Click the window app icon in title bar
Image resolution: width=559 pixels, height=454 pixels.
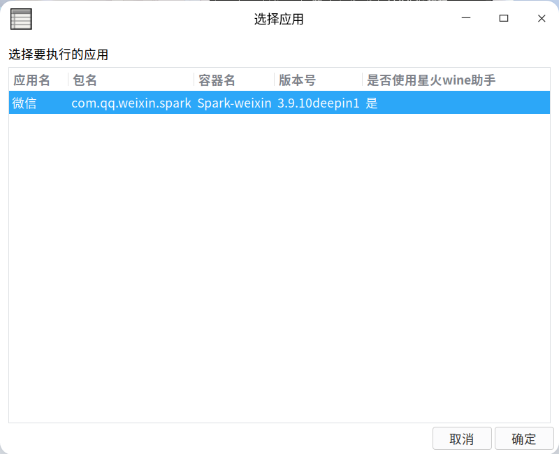pos(21,20)
